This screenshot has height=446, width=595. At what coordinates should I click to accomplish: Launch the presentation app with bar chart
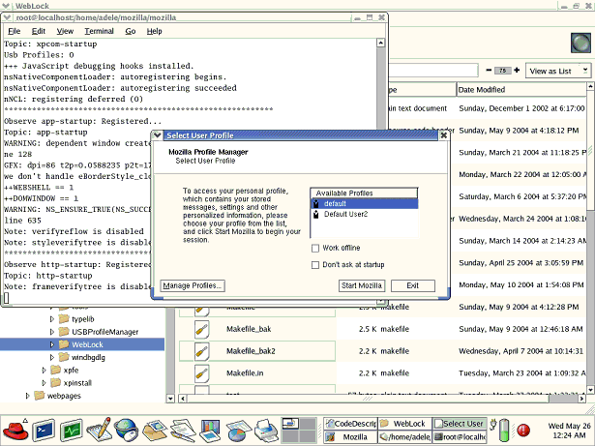tap(210, 431)
